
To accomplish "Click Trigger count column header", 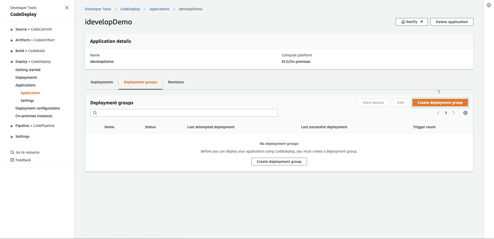I will tap(424, 127).
